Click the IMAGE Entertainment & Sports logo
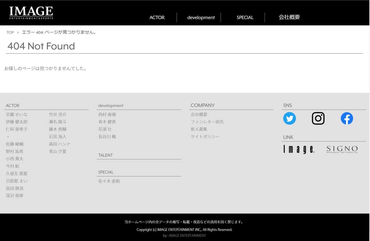 coord(31,12)
